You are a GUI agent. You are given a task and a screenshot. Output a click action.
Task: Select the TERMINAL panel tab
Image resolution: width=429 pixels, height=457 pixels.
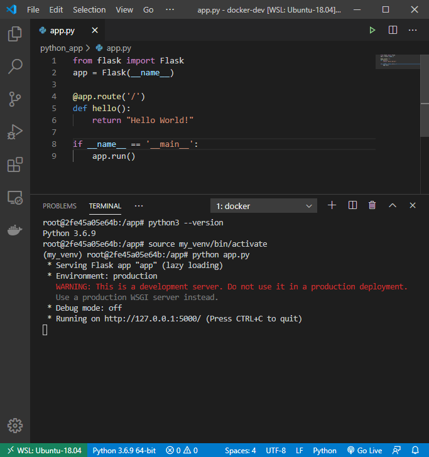pos(105,206)
